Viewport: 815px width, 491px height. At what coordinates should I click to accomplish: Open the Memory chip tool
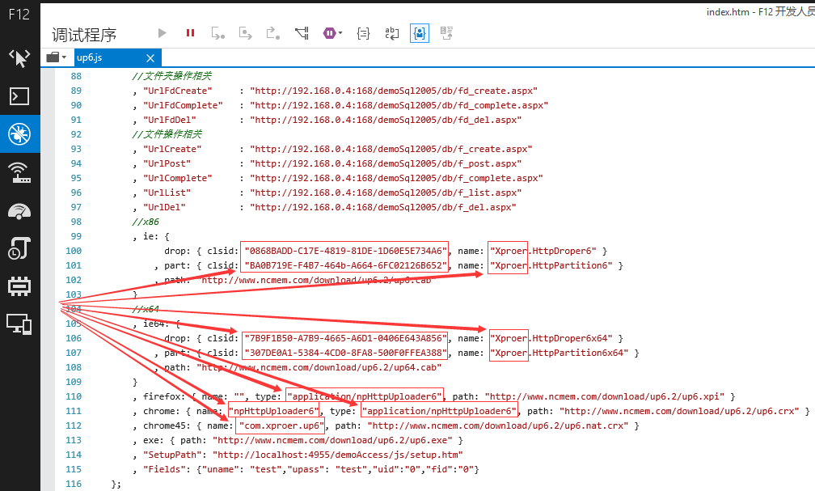click(19, 286)
